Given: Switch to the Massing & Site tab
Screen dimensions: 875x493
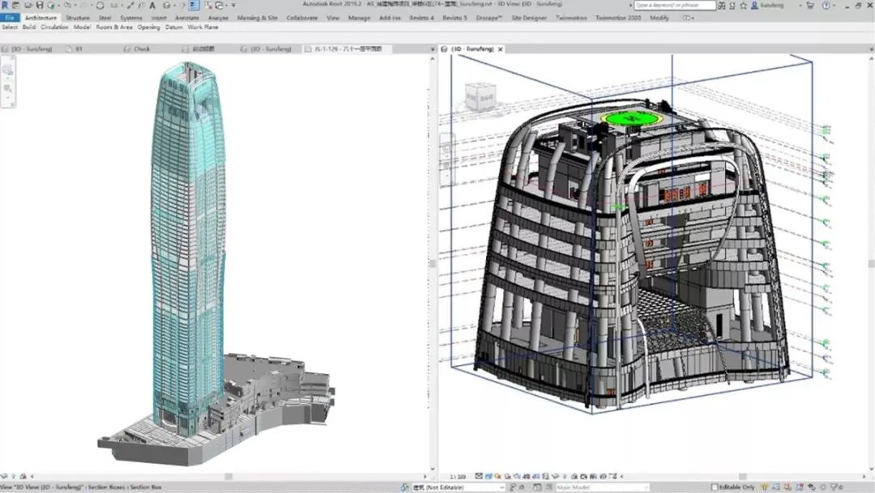Looking at the screenshot, I should (257, 17).
